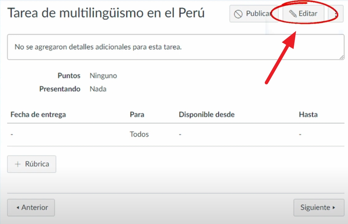Go to the Anterior item
Image resolution: width=348 pixels, height=224 pixels.
[x=31, y=208]
